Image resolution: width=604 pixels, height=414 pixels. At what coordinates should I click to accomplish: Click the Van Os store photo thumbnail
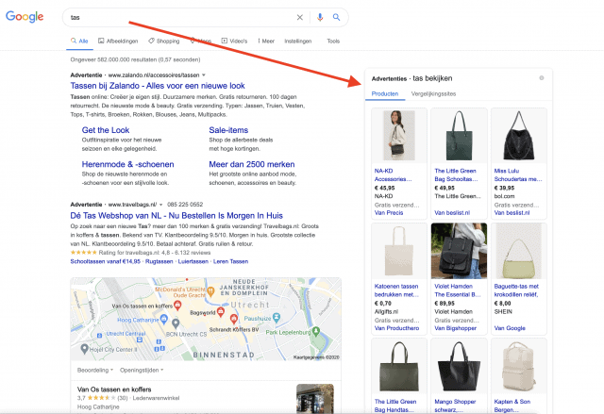(315, 399)
